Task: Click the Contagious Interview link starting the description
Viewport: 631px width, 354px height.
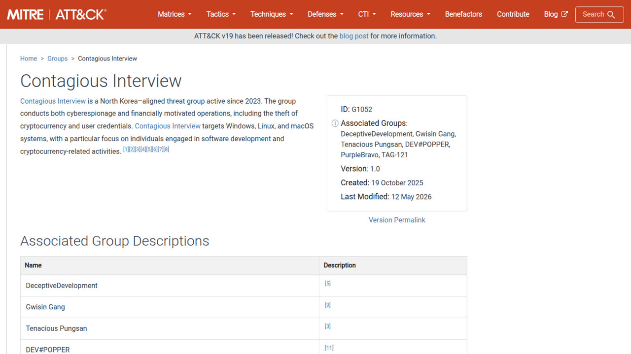Action: tap(53, 101)
